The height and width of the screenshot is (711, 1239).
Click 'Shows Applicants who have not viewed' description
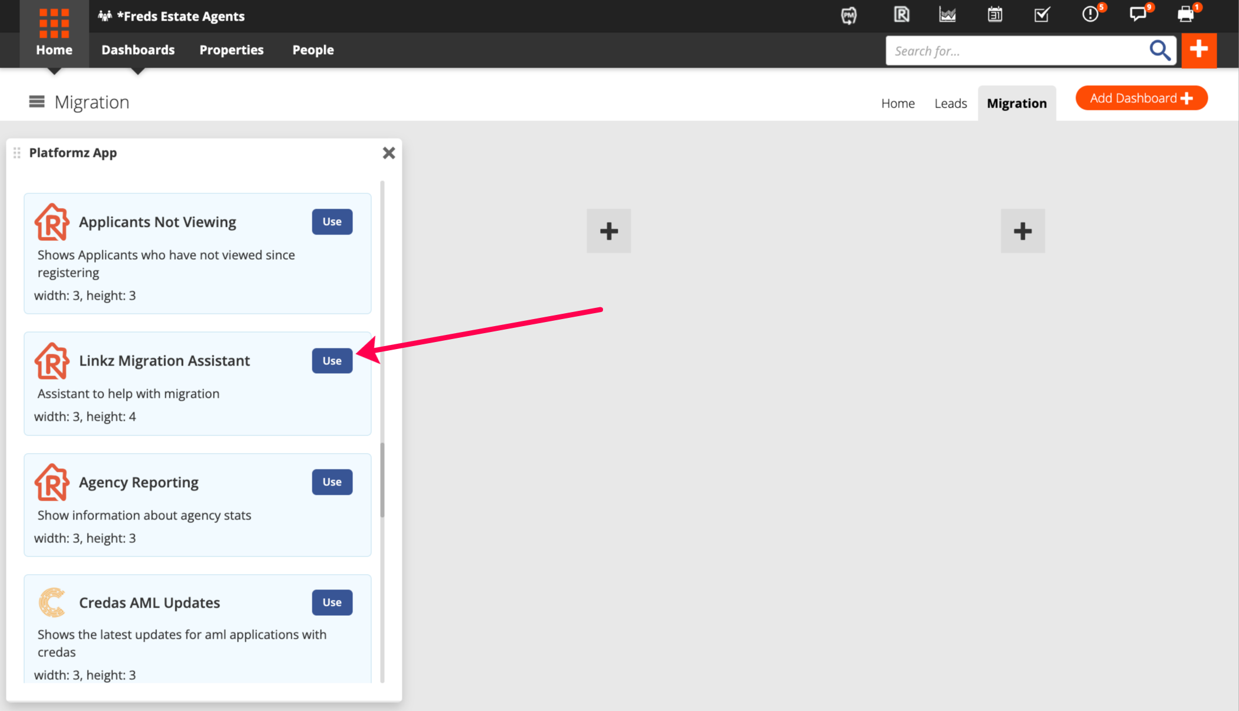tap(166, 264)
